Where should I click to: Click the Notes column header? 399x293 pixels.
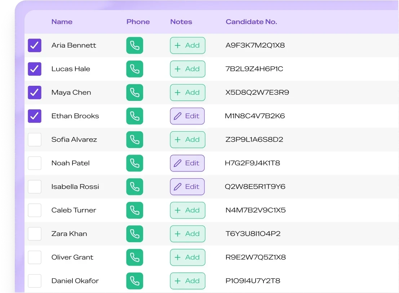pyautogui.click(x=181, y=22)
